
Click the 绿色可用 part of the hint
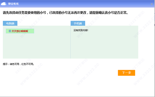14,64
